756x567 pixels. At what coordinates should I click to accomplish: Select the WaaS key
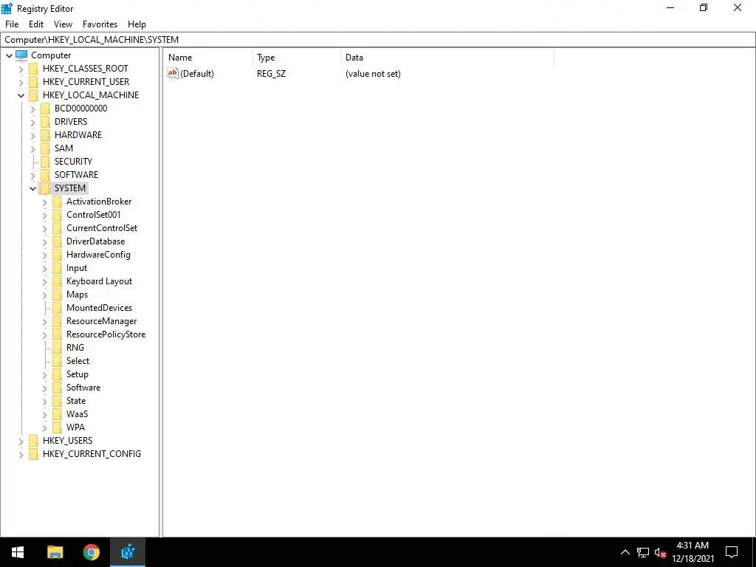pyautogui.click(x=77, y=414)
